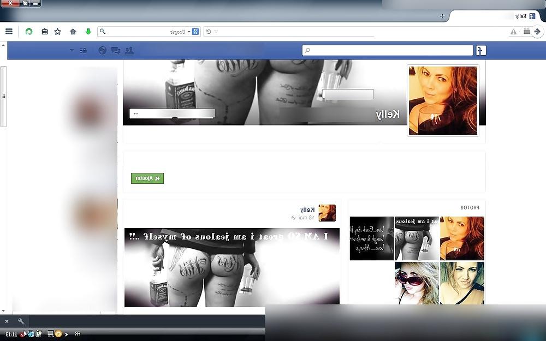546x341 pixels.
Task: Click the white button on the cover photo
Action: (348, 94)
